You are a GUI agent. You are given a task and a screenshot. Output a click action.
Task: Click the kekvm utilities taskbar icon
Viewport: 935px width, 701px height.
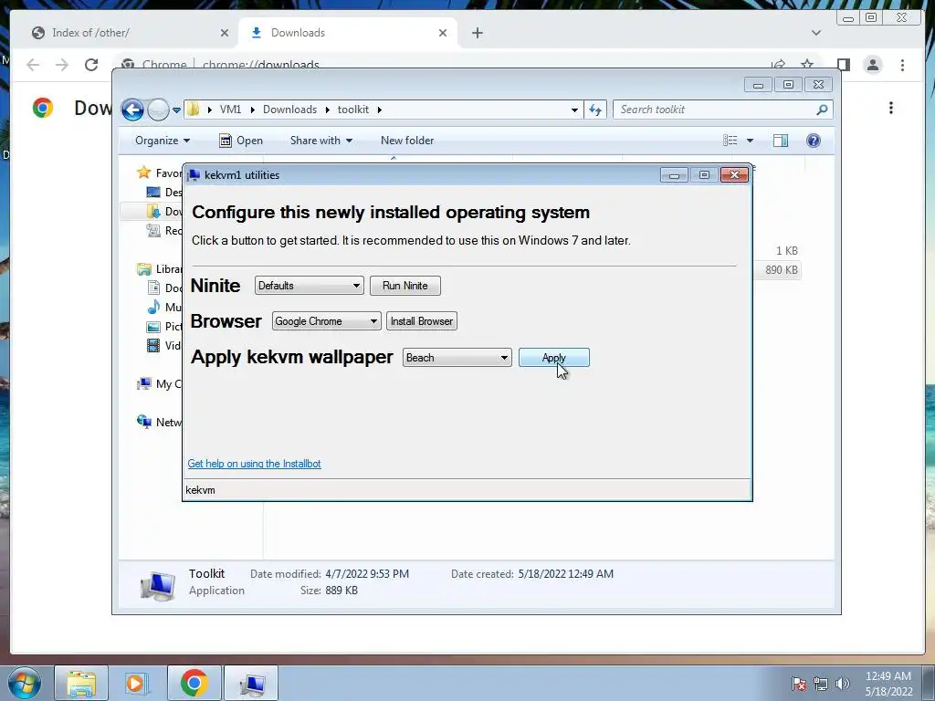coord(251,683)
